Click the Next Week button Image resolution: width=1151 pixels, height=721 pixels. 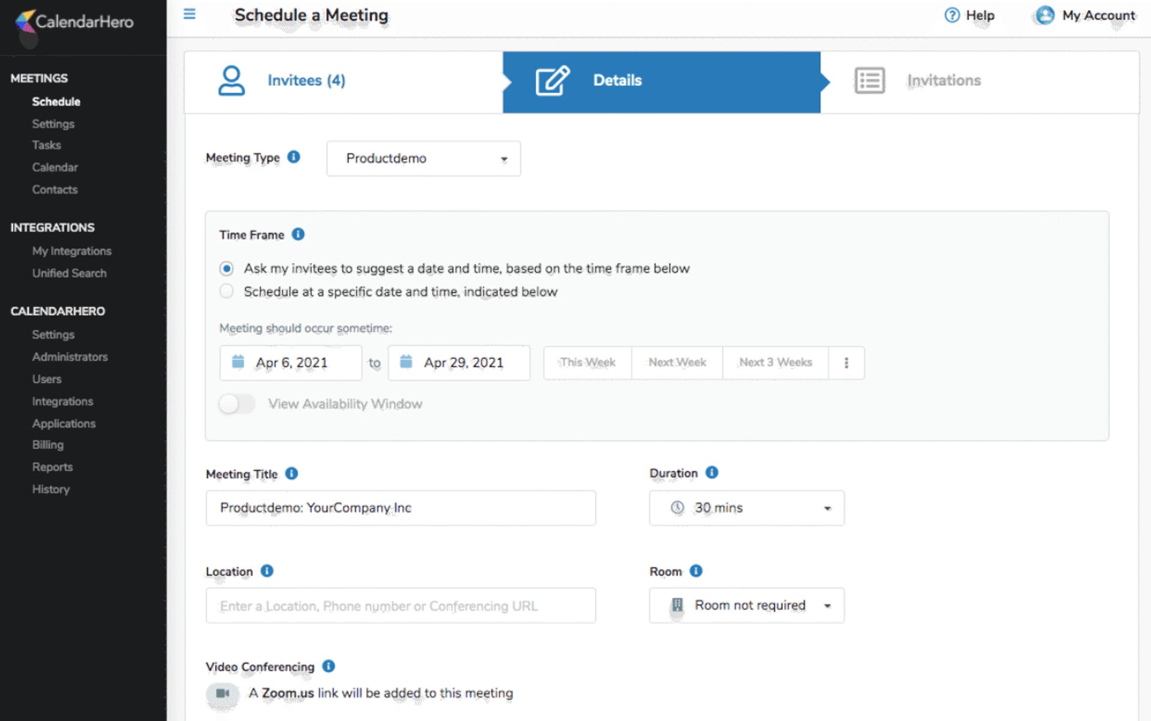tap(677, 363)
